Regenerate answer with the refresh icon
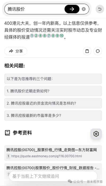The image size is (106, 186). 98,51
